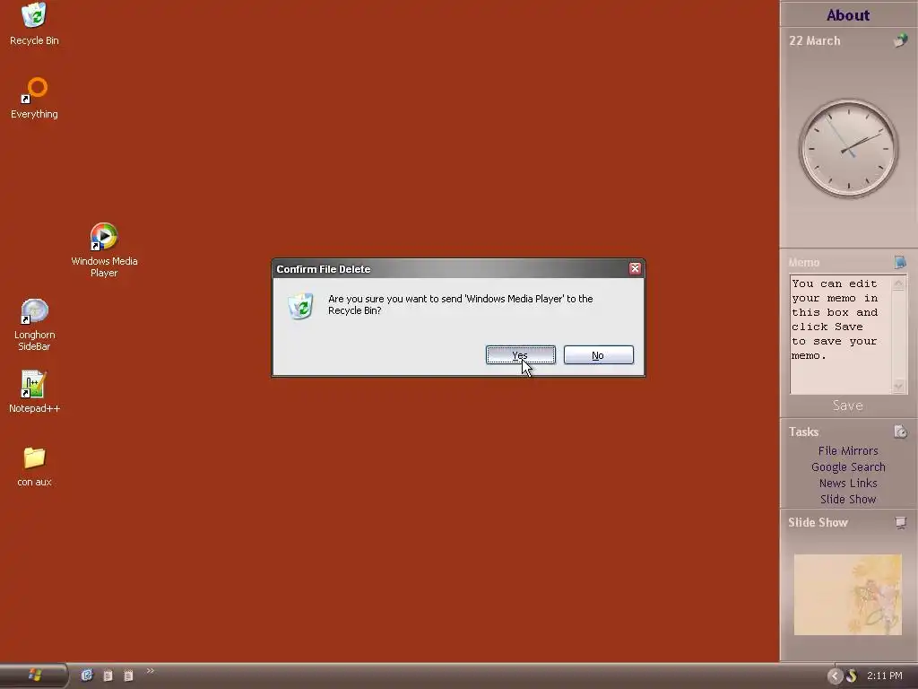Screen dimensions: 918x689
Task: Click the memo scrollbar down arrow
Action: 898,386
